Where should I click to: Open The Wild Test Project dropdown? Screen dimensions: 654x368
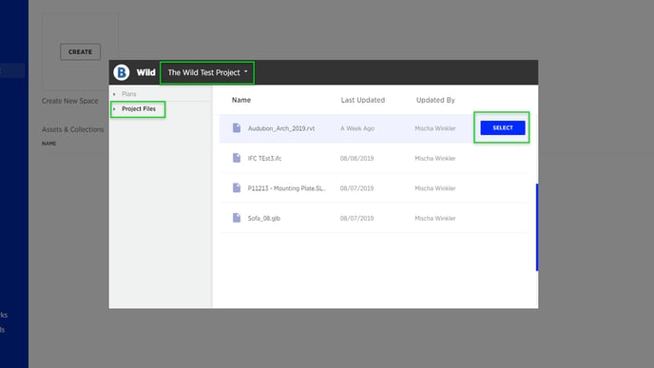click(207, 72)
